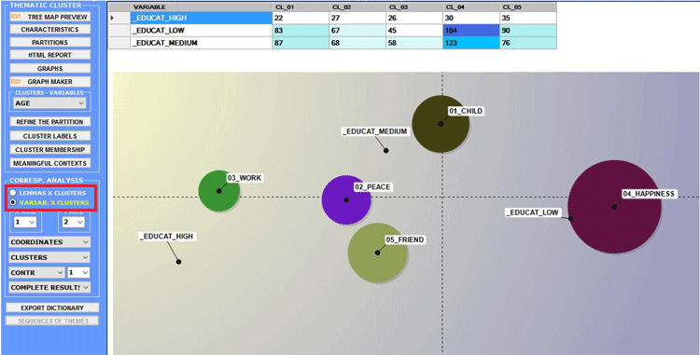
Task: Open the X axis dropdown showing 1
Action: (x=25, y=222)
